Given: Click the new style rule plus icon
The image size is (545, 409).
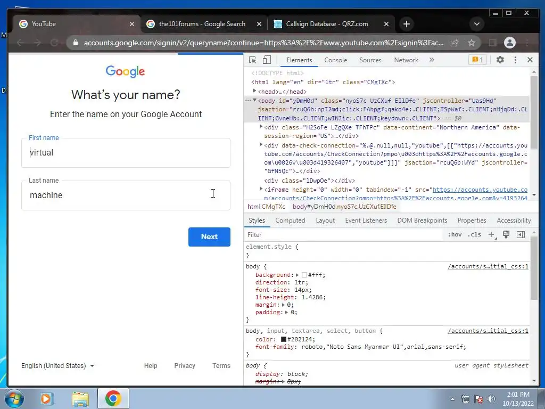Looking at the screenshot, I should [x=491, y=235].
